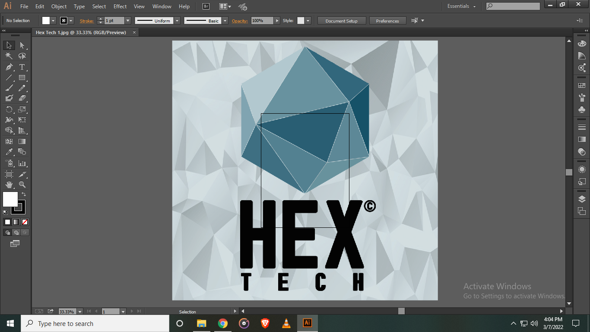Open the Object menu
This screenshot has height=332, width=590.
point(59,6)
